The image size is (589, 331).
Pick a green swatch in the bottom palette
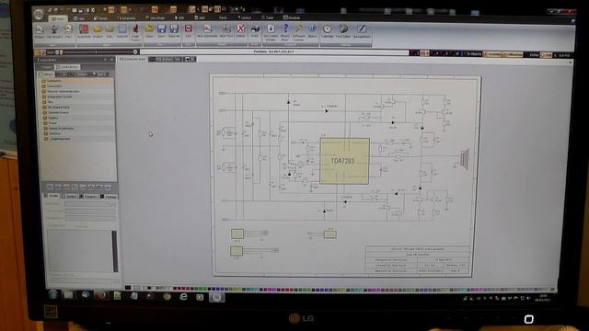[x=201, y=289]
